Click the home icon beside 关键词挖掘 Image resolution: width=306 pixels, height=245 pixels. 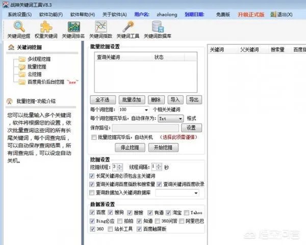(11, 47)
